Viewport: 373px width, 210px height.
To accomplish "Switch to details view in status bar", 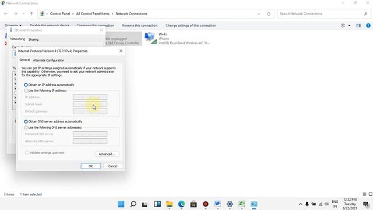I will (364, 194).
